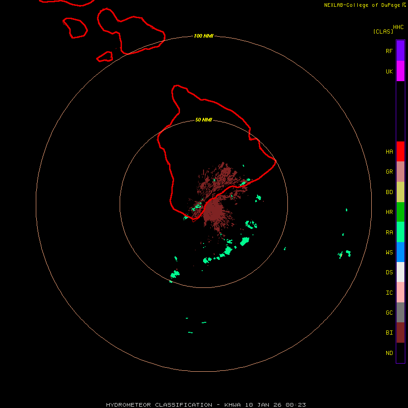Click the UK legend label text
This screenshot has height=408, width=408.
389,72
